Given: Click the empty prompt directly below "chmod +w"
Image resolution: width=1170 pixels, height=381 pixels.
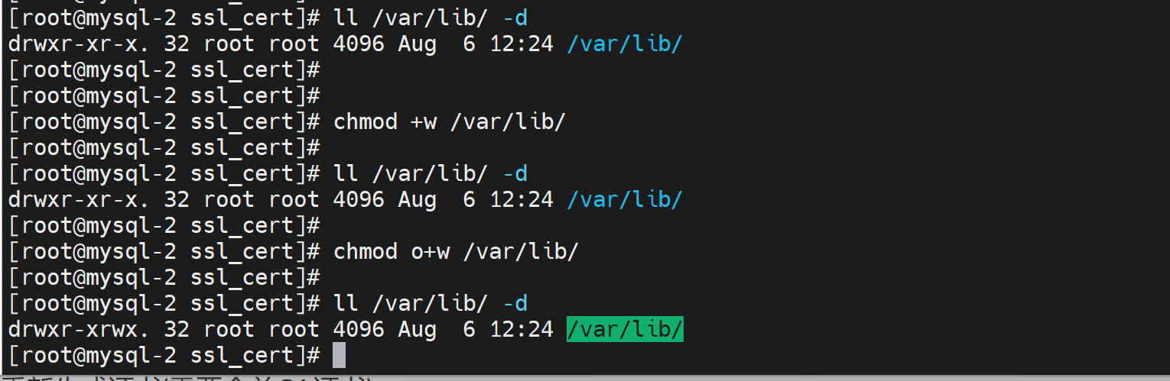Looking at the screenshot, I should click(163, 148).
